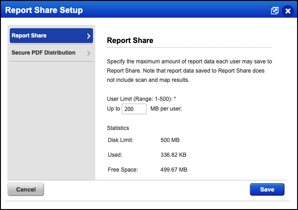
Task: Click the Statistics label
Action: (x=118, y=128)
